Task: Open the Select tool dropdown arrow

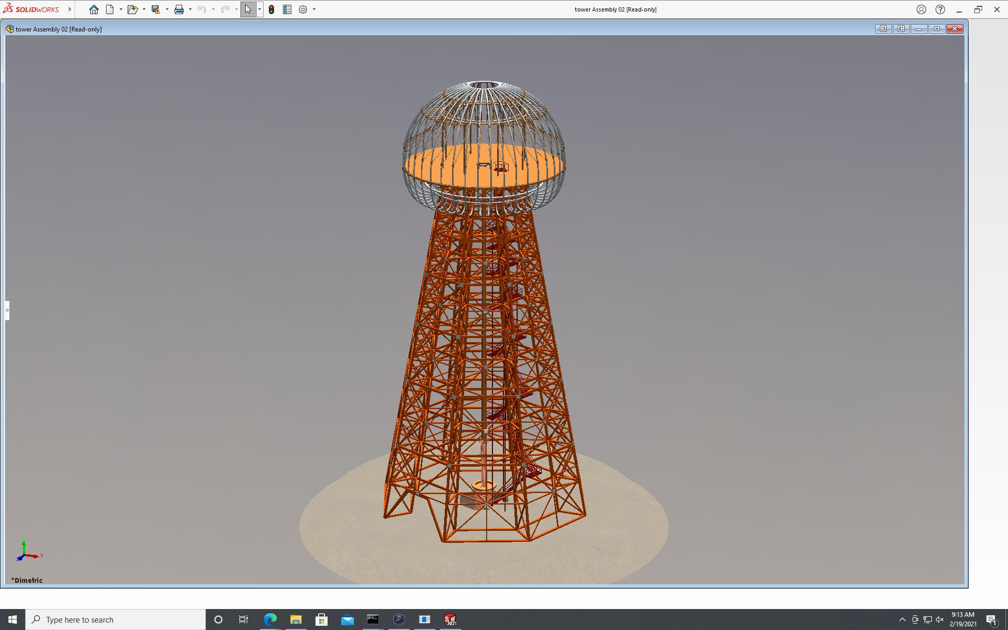Action: pyautogui.click(x=259, y=9)
